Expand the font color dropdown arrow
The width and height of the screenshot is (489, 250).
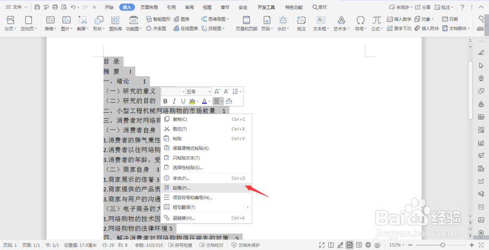[210, 102]
